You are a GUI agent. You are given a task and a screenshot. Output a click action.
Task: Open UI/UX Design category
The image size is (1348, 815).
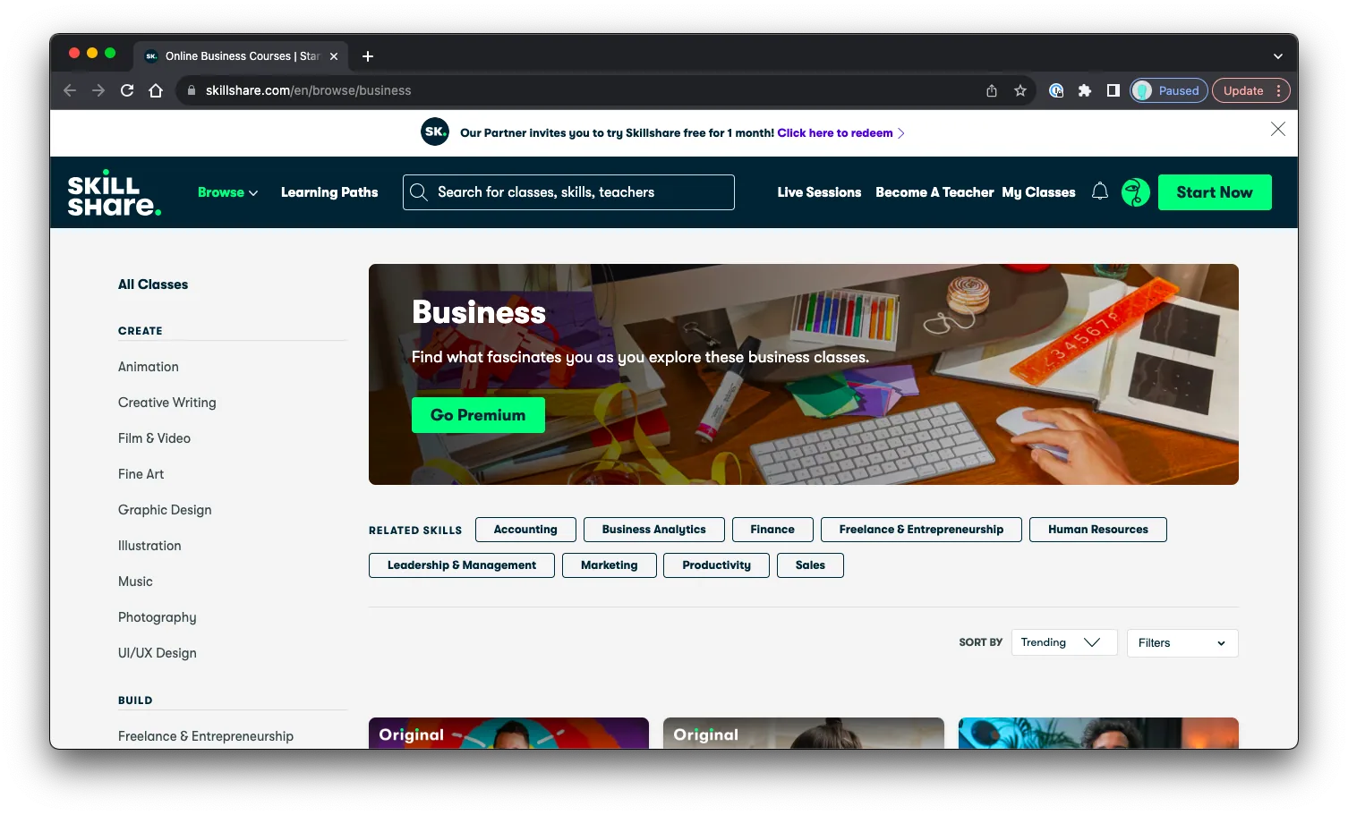click(x=158, y=653)
